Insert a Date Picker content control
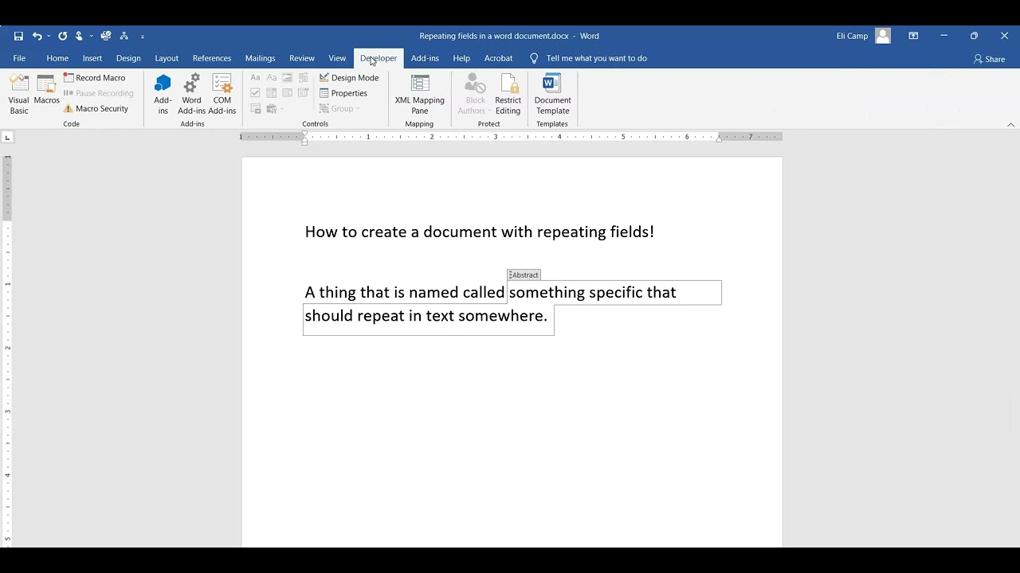The width and height of the screenshot is (1020, 573). click(304, 93)
